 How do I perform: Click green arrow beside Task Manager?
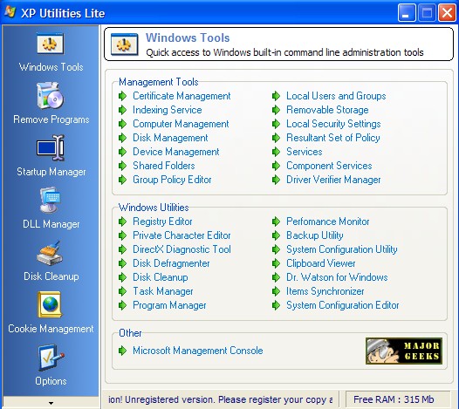122,291
